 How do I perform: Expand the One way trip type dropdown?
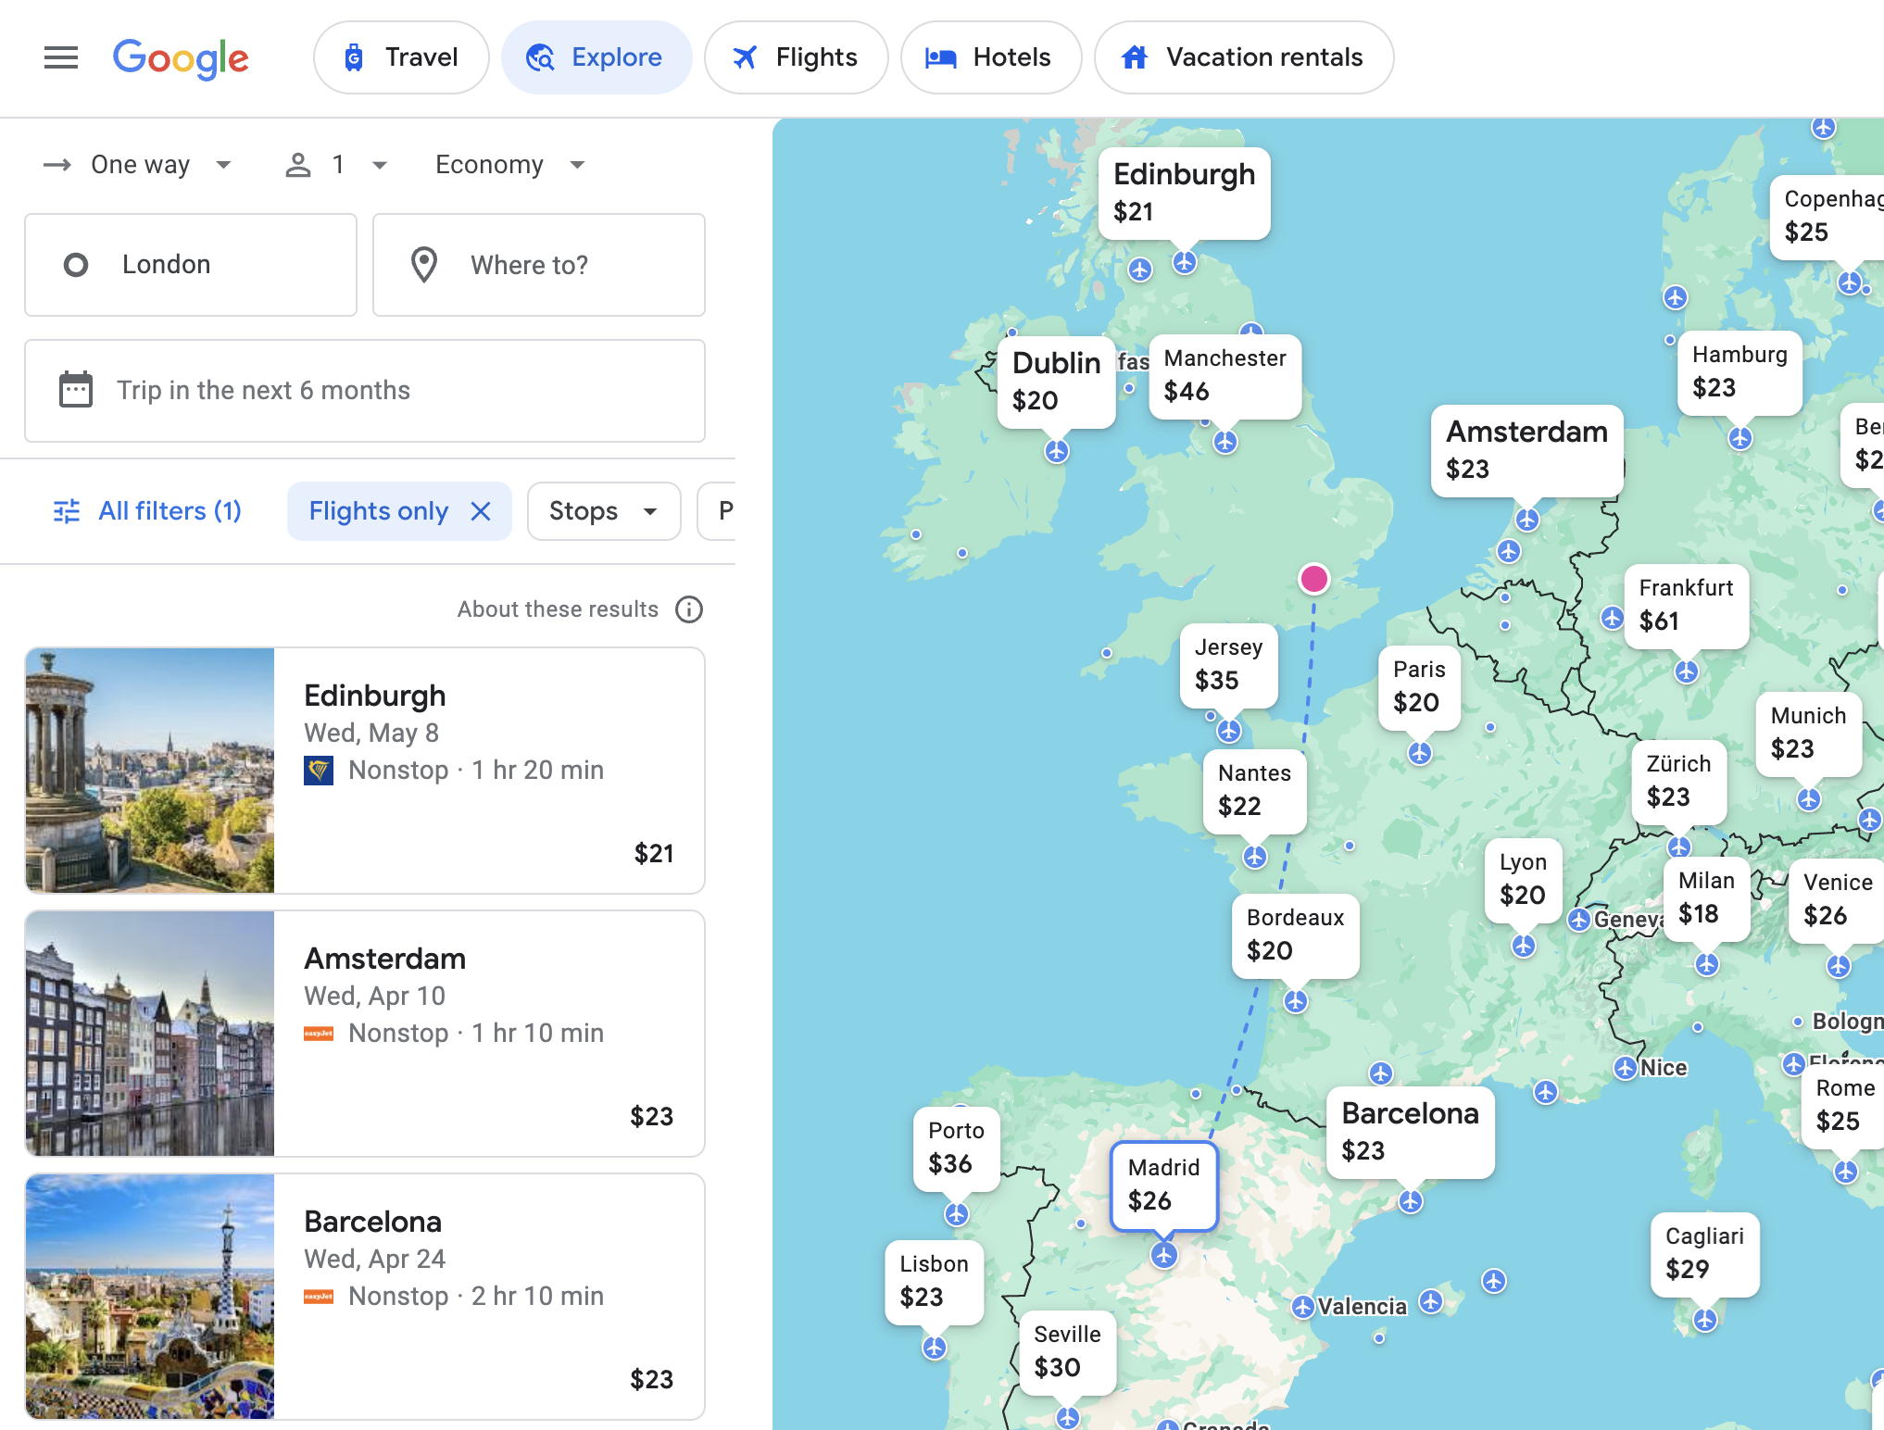pos(137,165)
